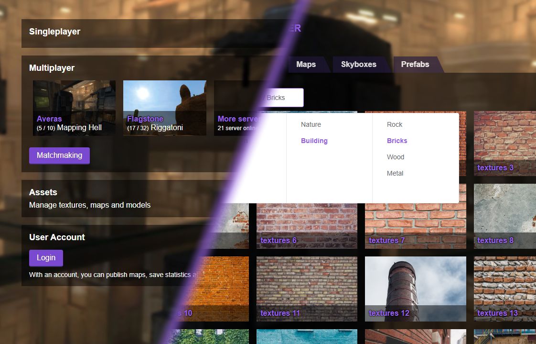Open the Prefabs tab
Screen dimensions: 536x344
pos(415,65)
